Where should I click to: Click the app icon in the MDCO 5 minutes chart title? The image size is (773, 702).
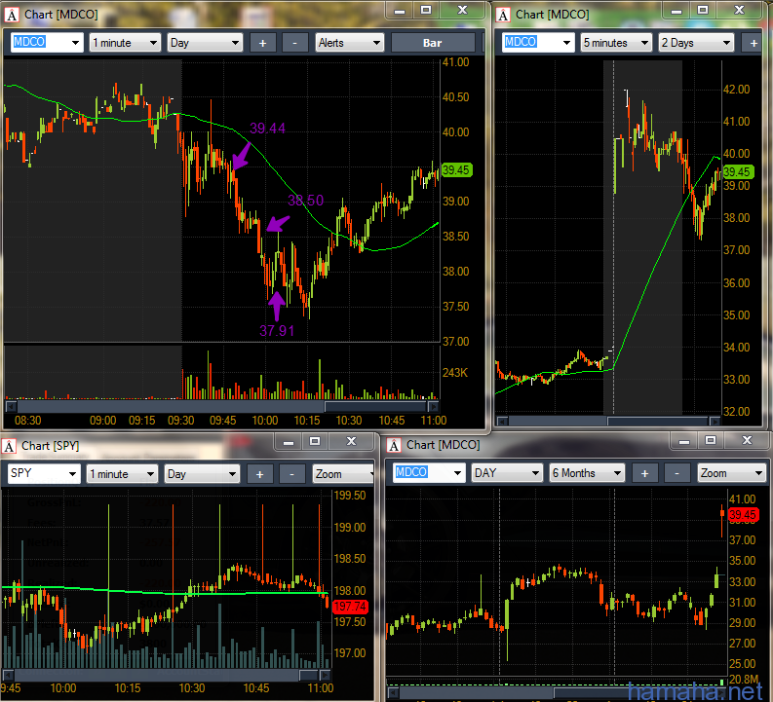click(503, 15)
